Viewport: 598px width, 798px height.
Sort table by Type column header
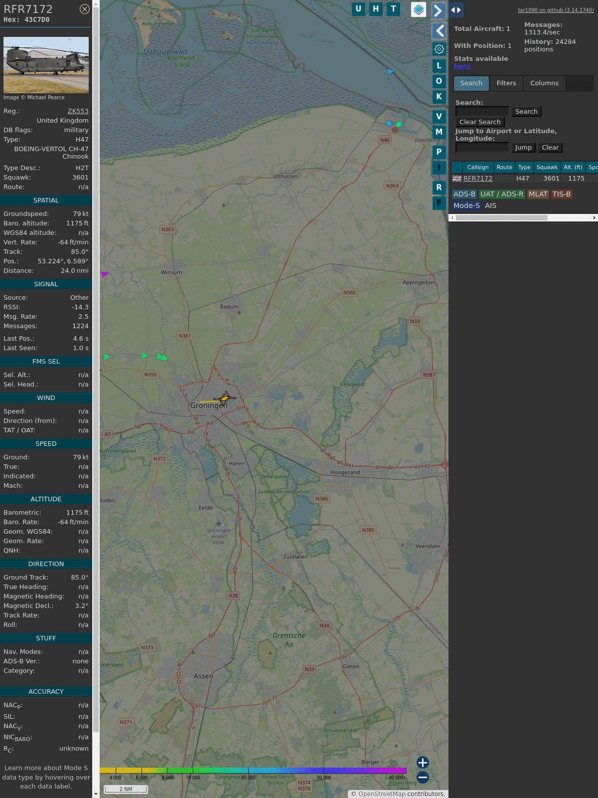pos(524,168)
